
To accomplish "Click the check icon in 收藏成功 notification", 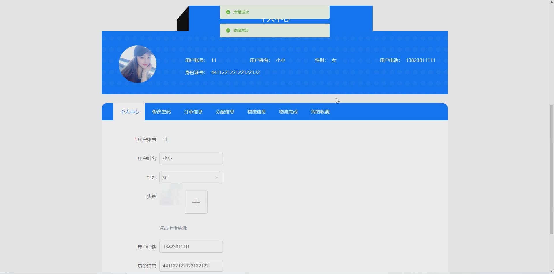I will click(x=228, y=31).
